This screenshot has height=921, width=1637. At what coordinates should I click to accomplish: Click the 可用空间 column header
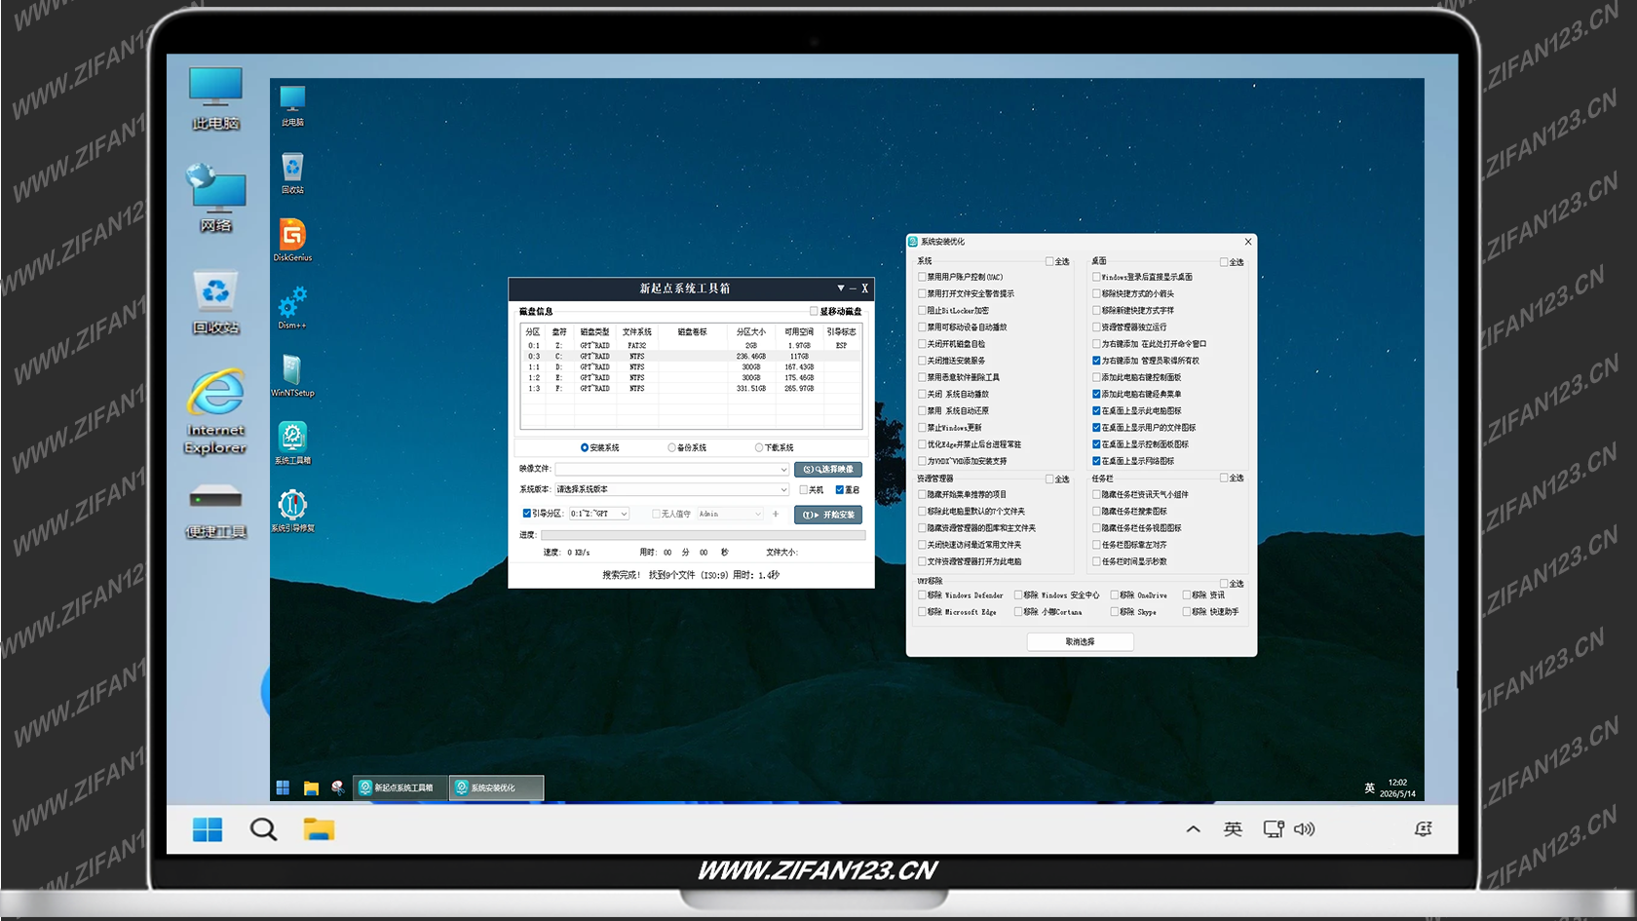click(799, 332)
